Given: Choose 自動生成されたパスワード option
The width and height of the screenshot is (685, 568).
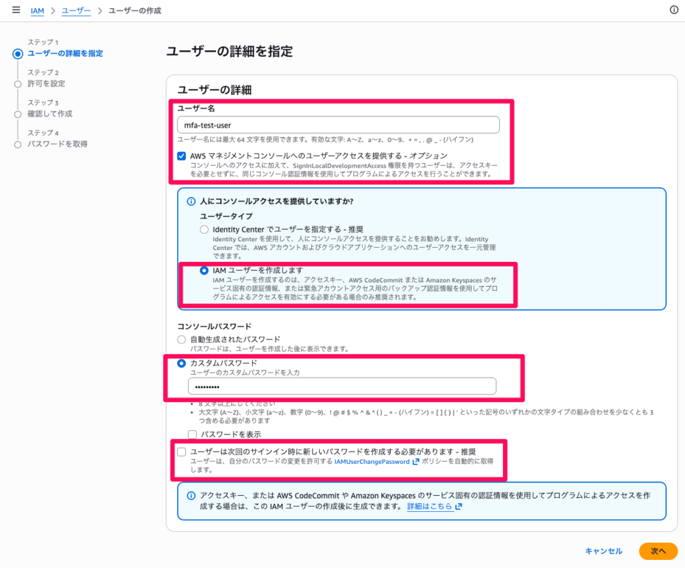Looking at the screenshot, I should 181,339.
